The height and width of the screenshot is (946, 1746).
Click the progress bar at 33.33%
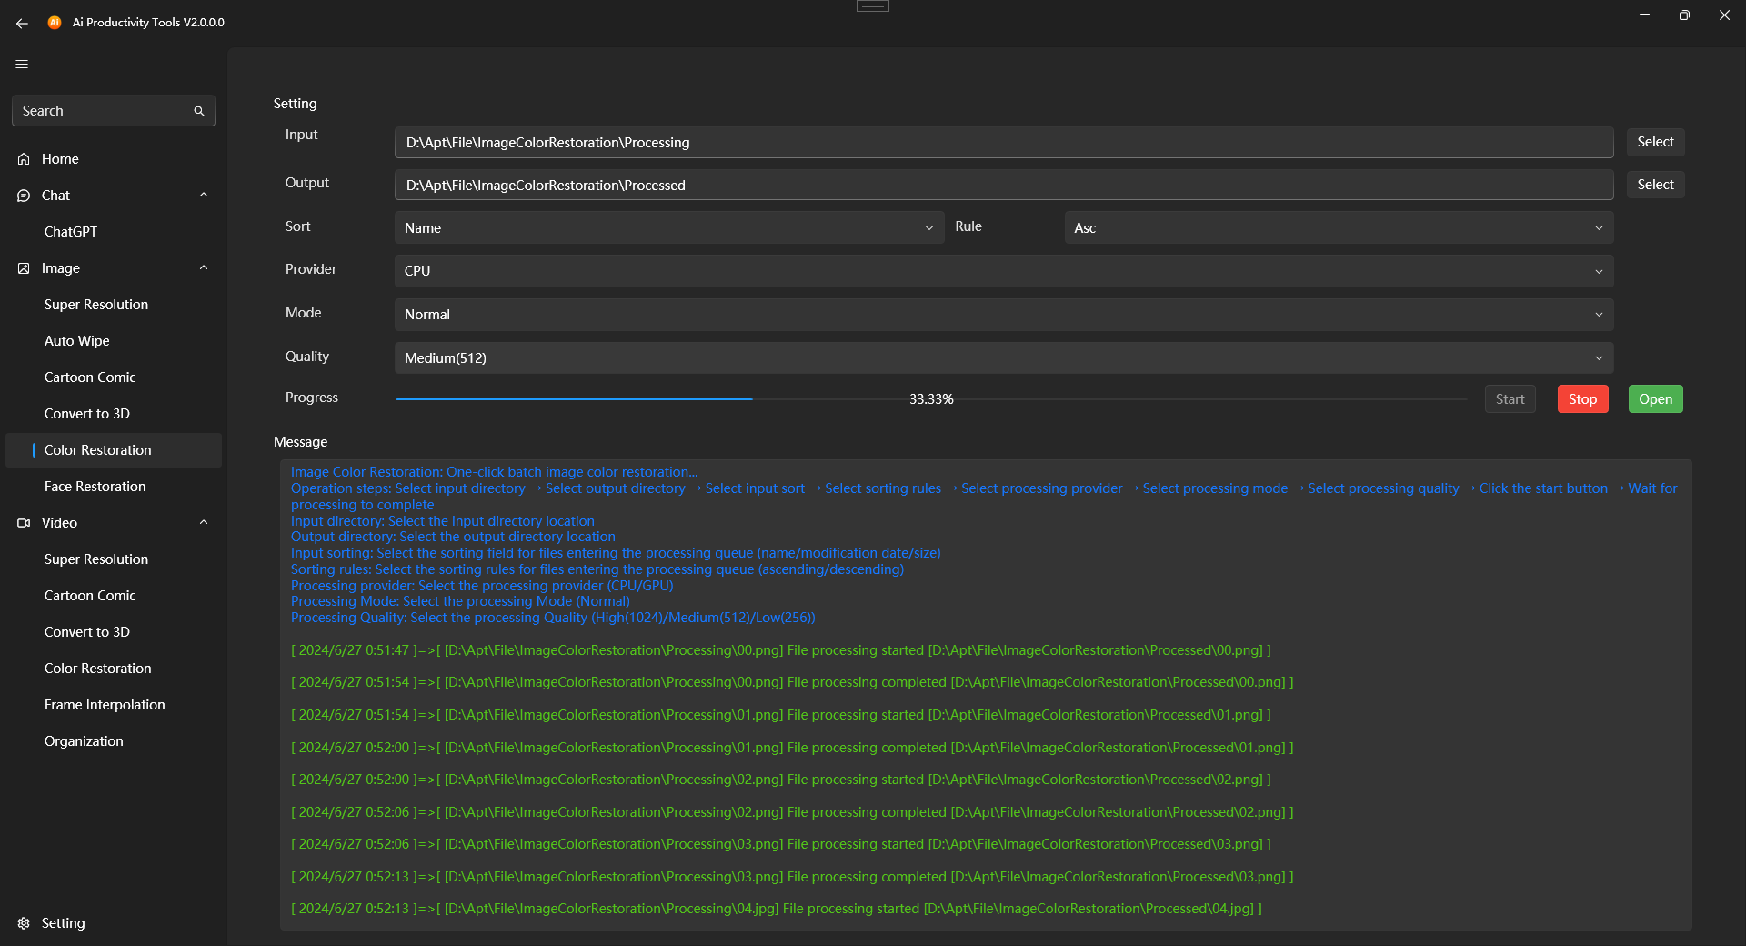(931, 399)
